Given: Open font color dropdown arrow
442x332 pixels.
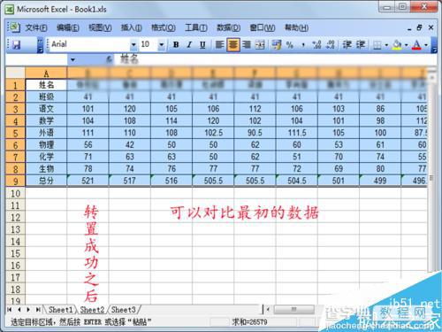Looking at the screenshot, I should [x=426, y=45].
